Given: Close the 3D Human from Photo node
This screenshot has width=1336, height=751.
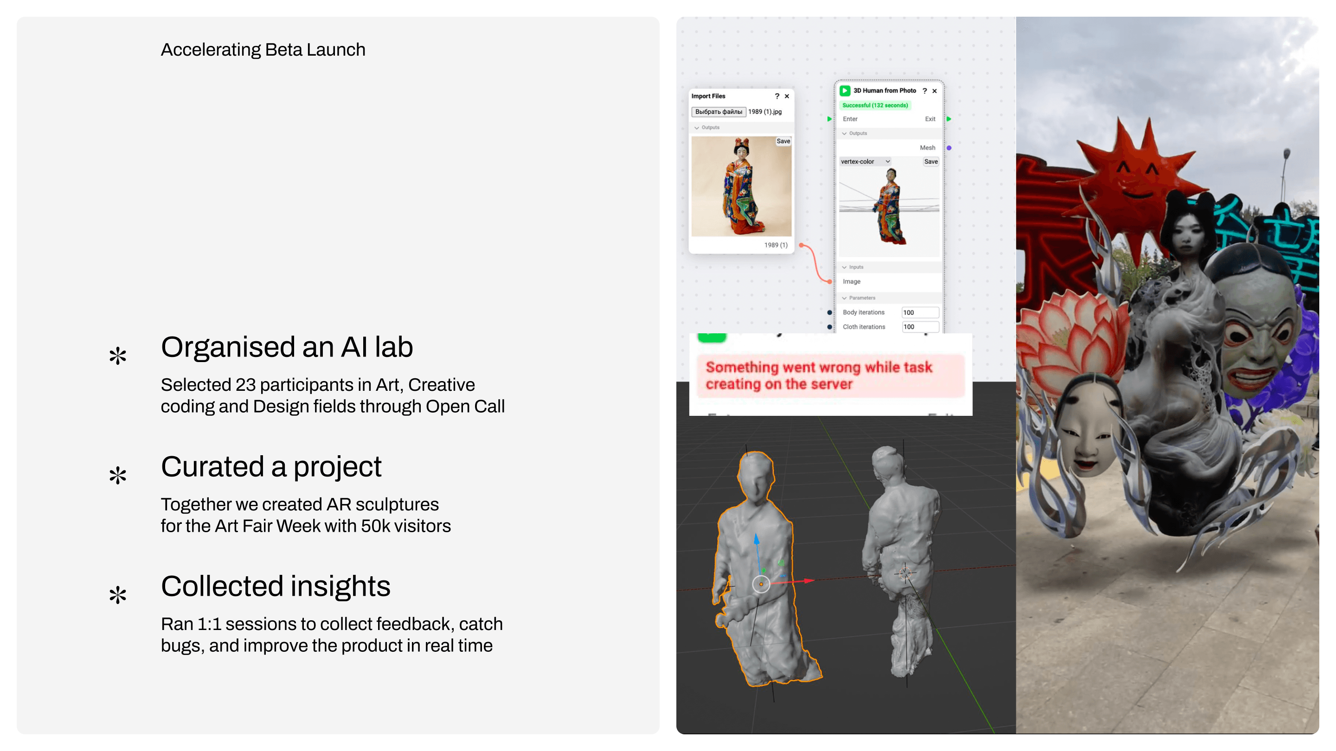Looking at the screenshot, I should 935,91.
